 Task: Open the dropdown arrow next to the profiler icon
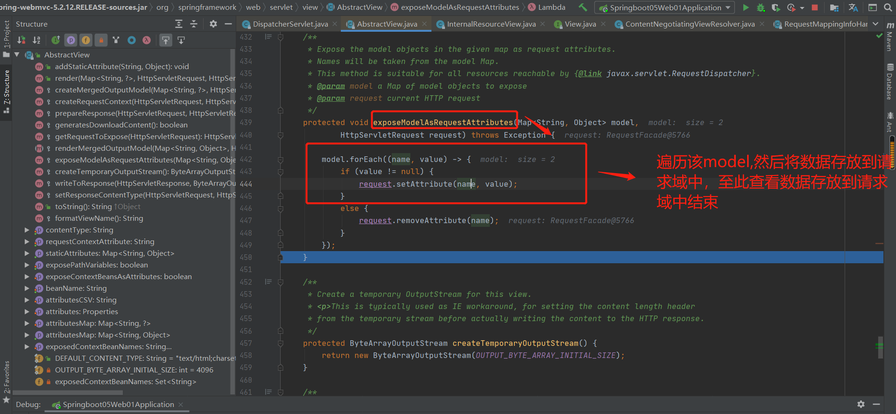coord(802,8)
